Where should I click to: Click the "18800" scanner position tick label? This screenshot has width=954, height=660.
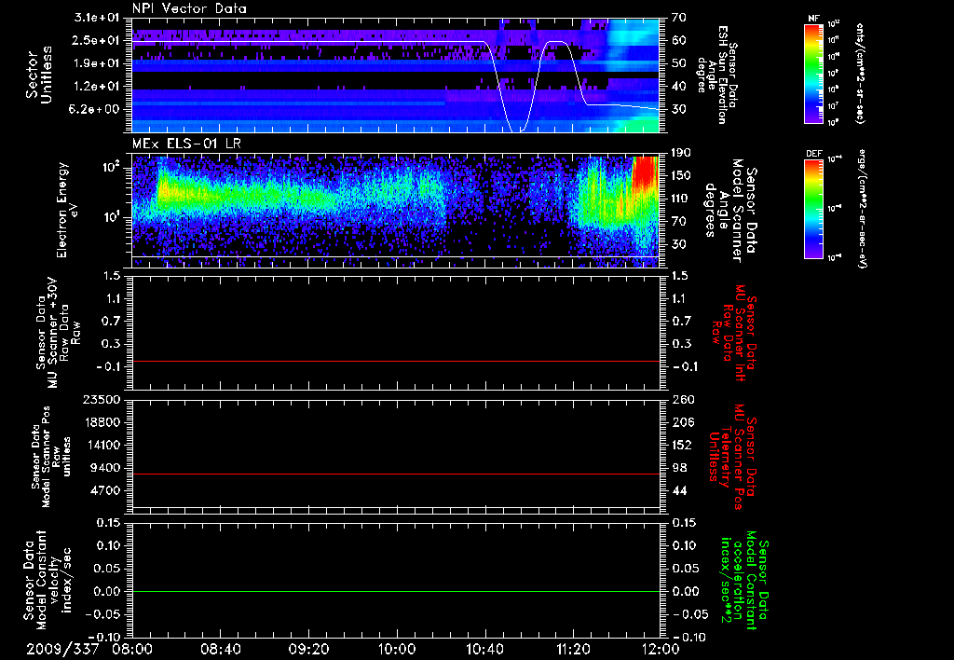[x=104, y=422]
